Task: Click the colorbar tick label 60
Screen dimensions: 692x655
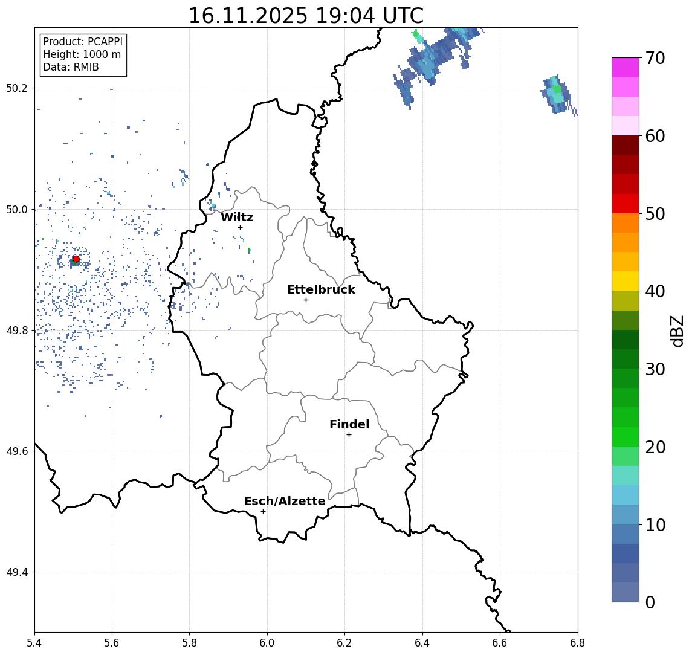Action: pos(655,137)
